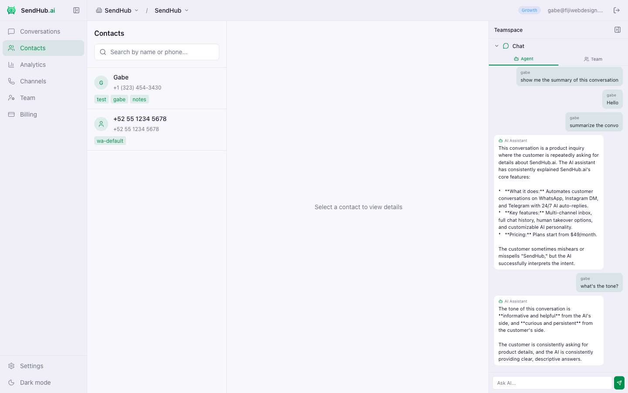
Task: Click the Billing card icon
Action: pyautogui.click(x=11, y=114)
